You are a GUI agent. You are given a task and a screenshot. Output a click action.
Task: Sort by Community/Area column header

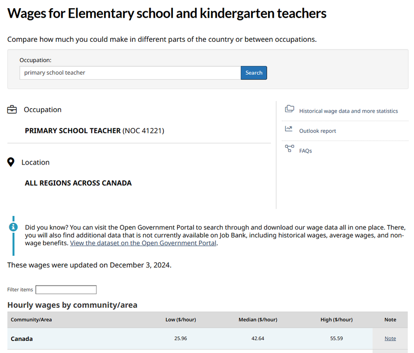click(31, 320)
